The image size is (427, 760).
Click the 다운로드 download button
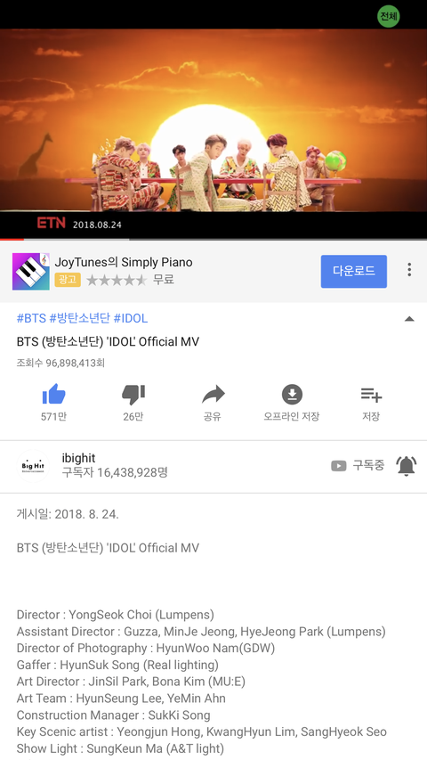[354, 271]
